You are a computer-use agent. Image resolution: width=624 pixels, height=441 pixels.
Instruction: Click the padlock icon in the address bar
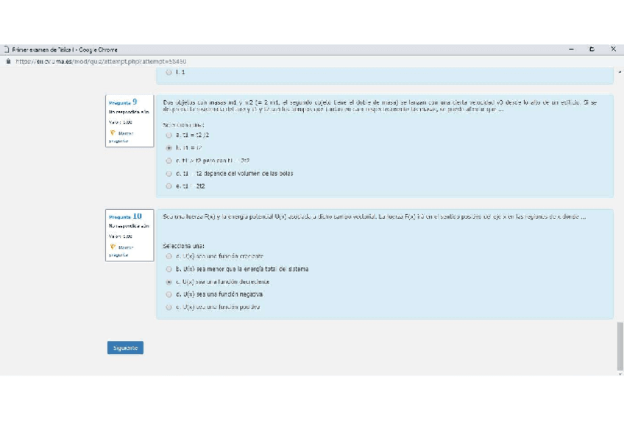7,61
